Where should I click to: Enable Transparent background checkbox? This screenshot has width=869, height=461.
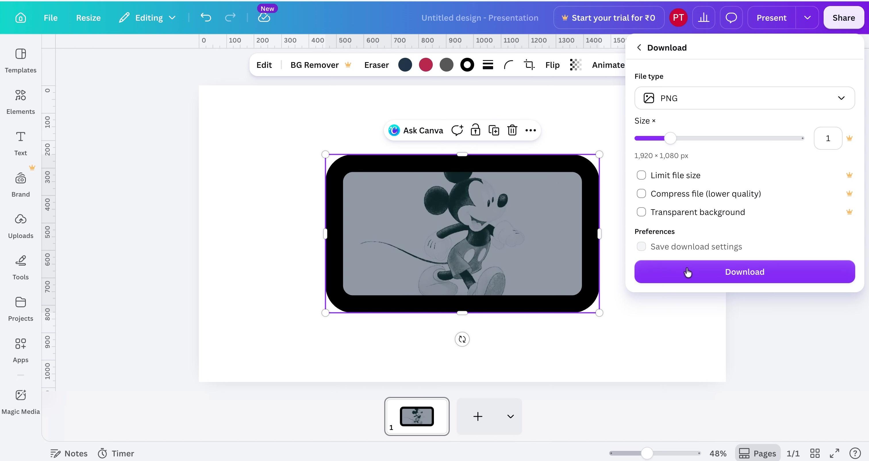[x=641, y=212]
